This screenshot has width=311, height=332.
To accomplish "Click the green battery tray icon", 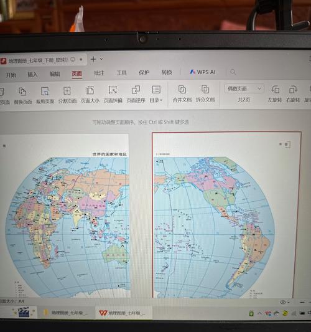I will click(251, 313).
